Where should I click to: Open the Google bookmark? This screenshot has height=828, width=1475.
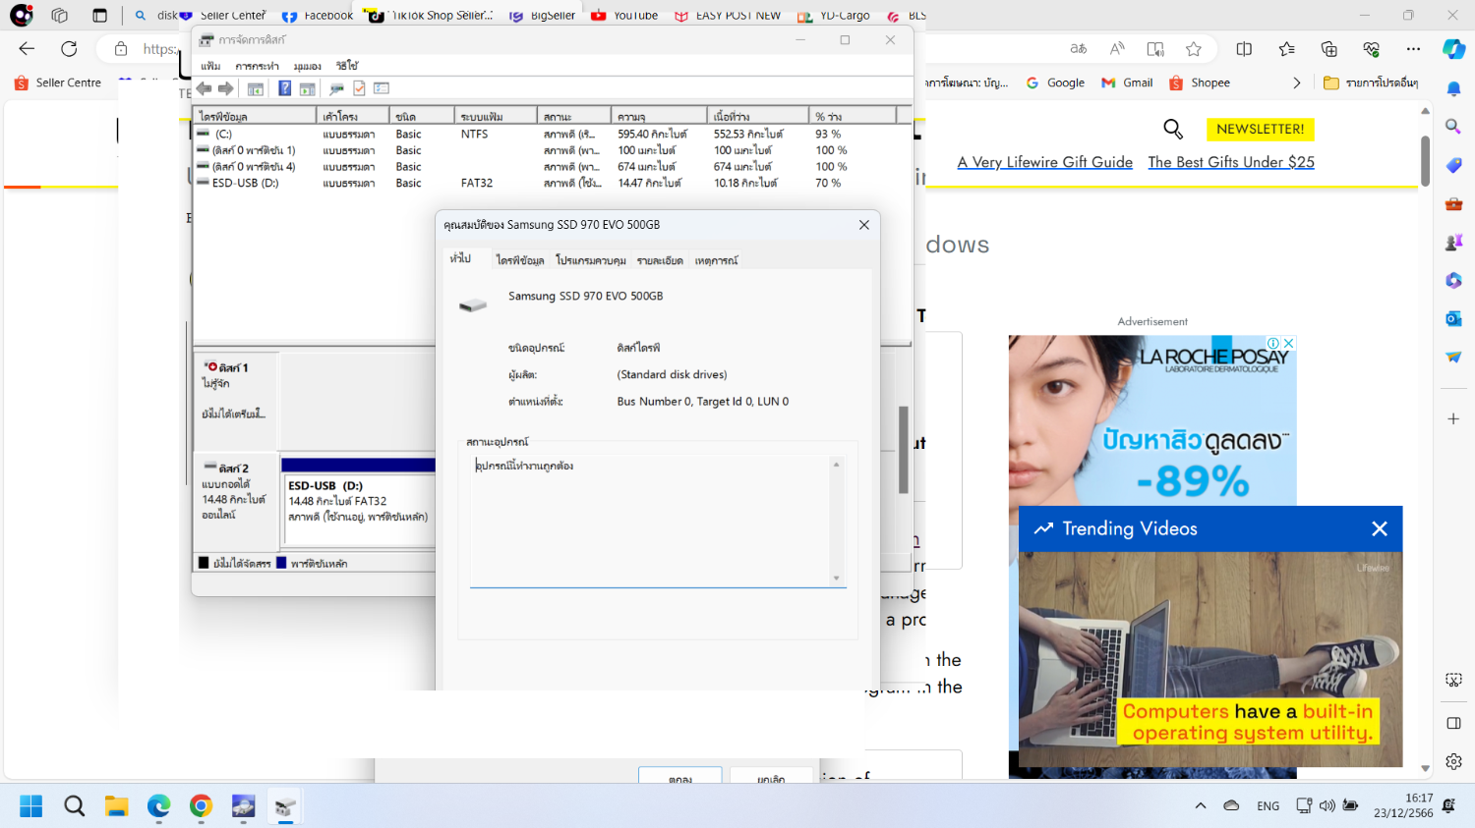coord(1055,83)
